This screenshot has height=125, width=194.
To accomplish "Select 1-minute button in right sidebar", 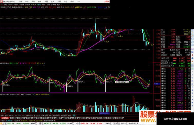I will (192, 72).
